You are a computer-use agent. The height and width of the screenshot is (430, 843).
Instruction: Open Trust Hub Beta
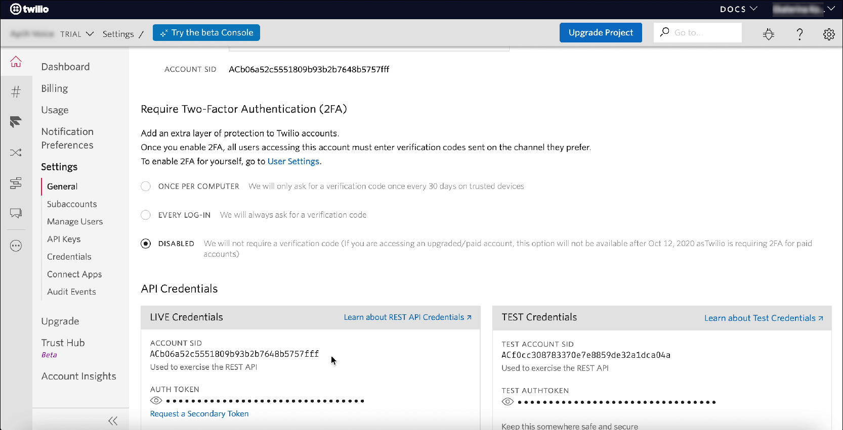63,348
